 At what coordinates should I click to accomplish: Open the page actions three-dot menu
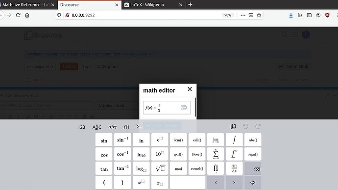click(243, 15)
